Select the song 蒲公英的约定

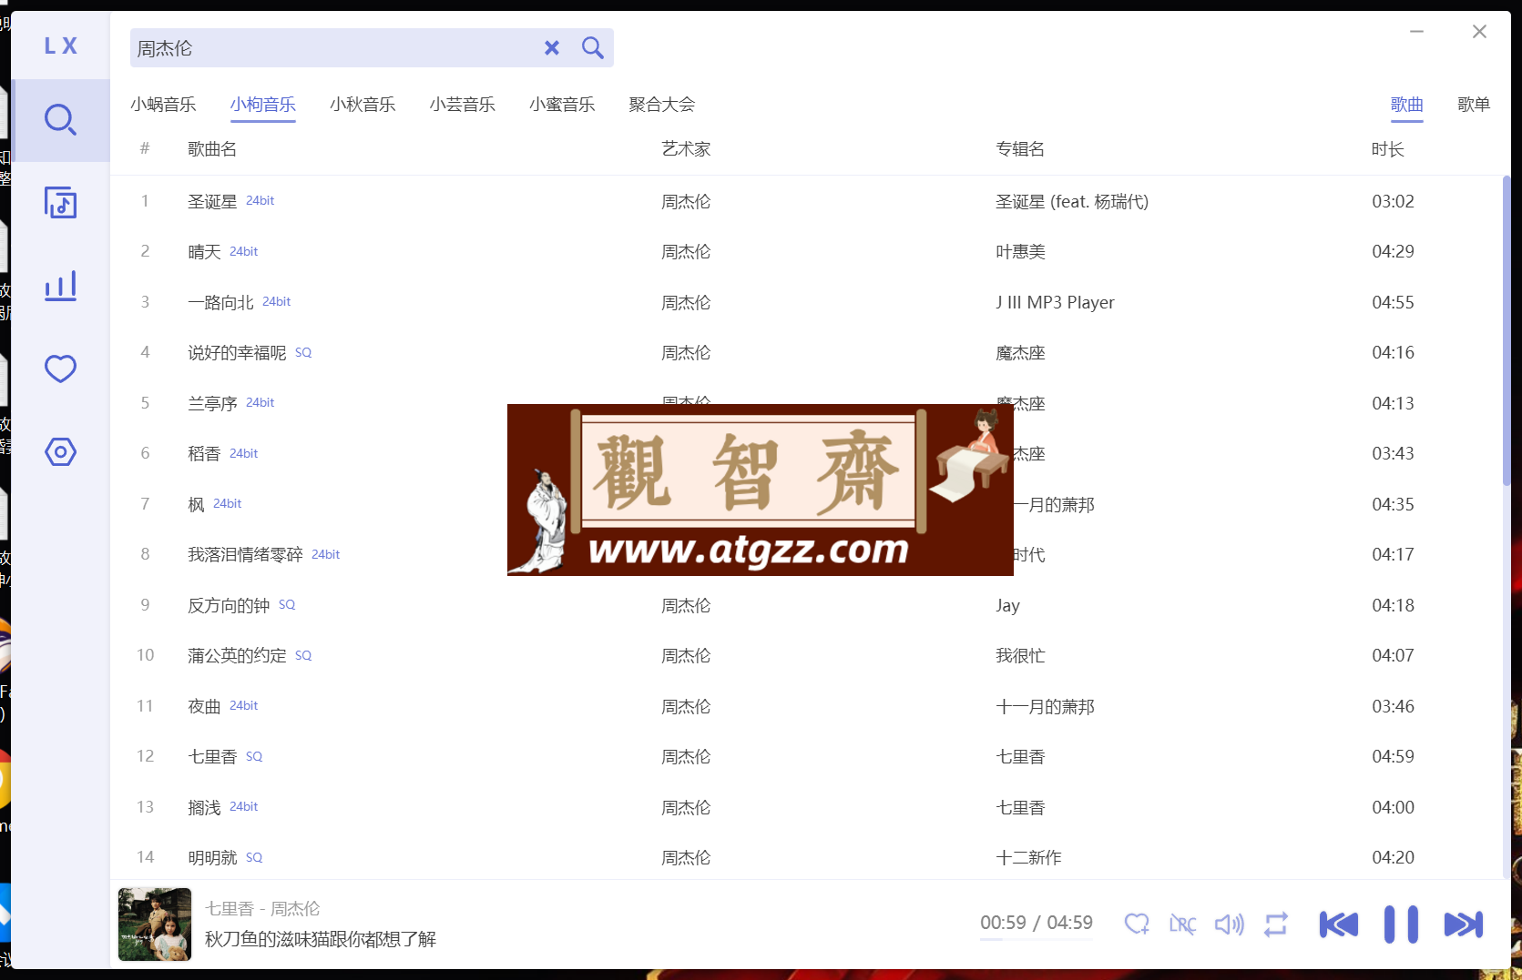(x=237, y=656)
